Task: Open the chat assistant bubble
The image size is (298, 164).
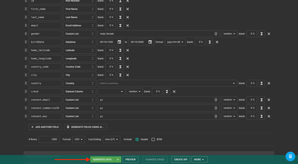Action: coord(290,156)
